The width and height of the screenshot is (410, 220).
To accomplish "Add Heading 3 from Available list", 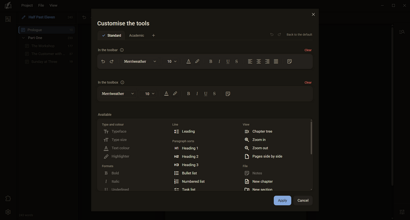I will click(186, 165).
